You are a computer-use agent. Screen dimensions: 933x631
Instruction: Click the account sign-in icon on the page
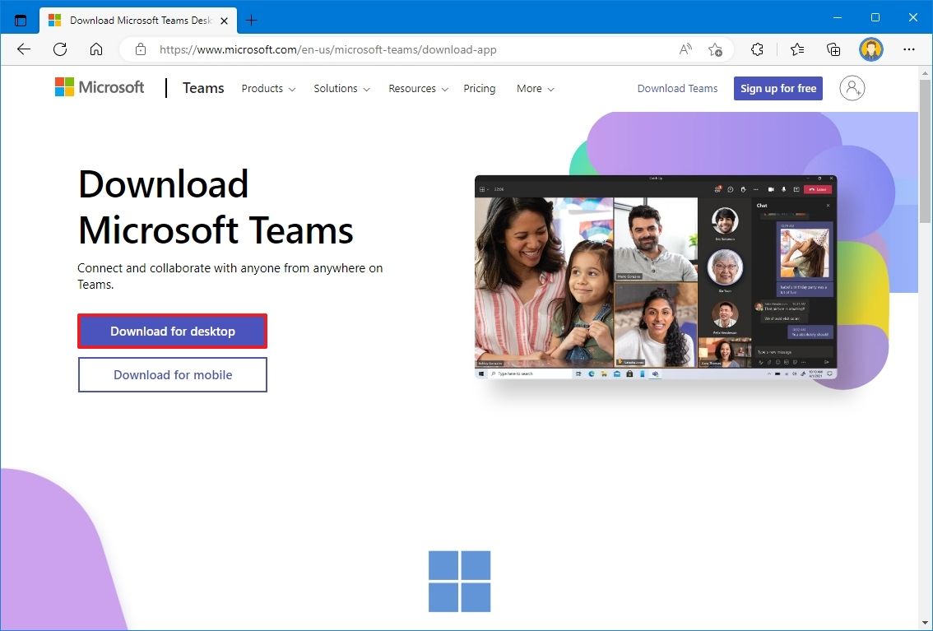click(852, 88)
